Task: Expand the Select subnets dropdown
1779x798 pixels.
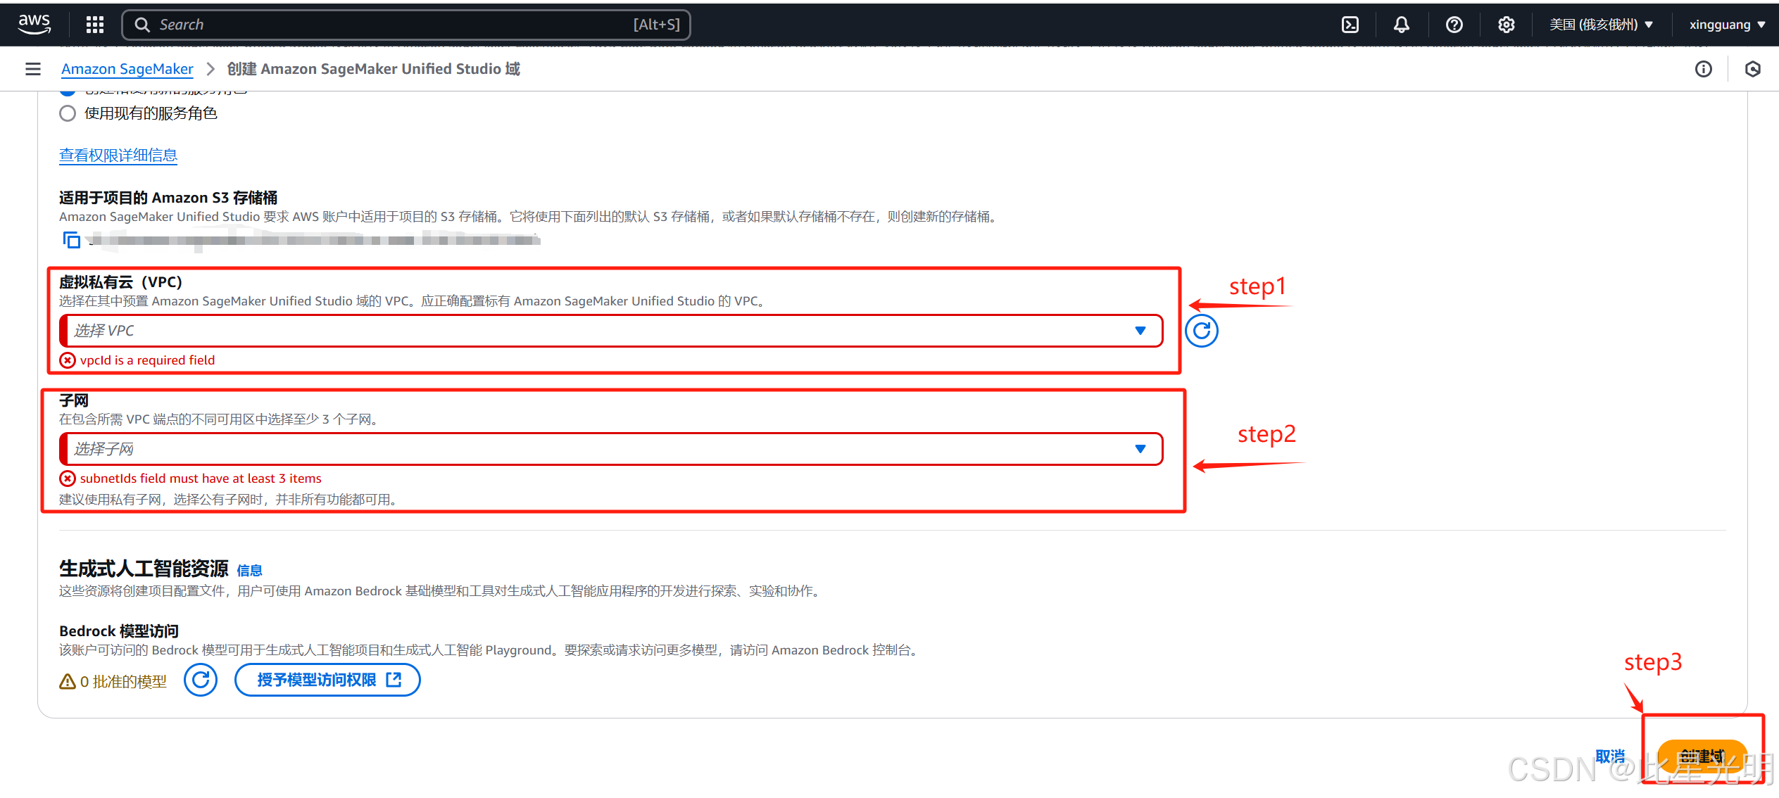Action: click(611, 449)
